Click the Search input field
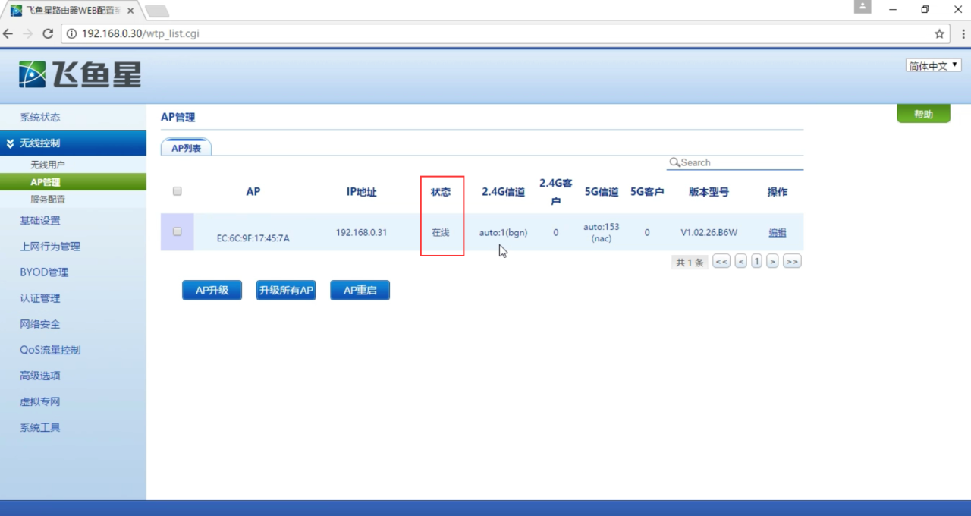The width and height of the screenshot is (971, 516). click(735, 162)
